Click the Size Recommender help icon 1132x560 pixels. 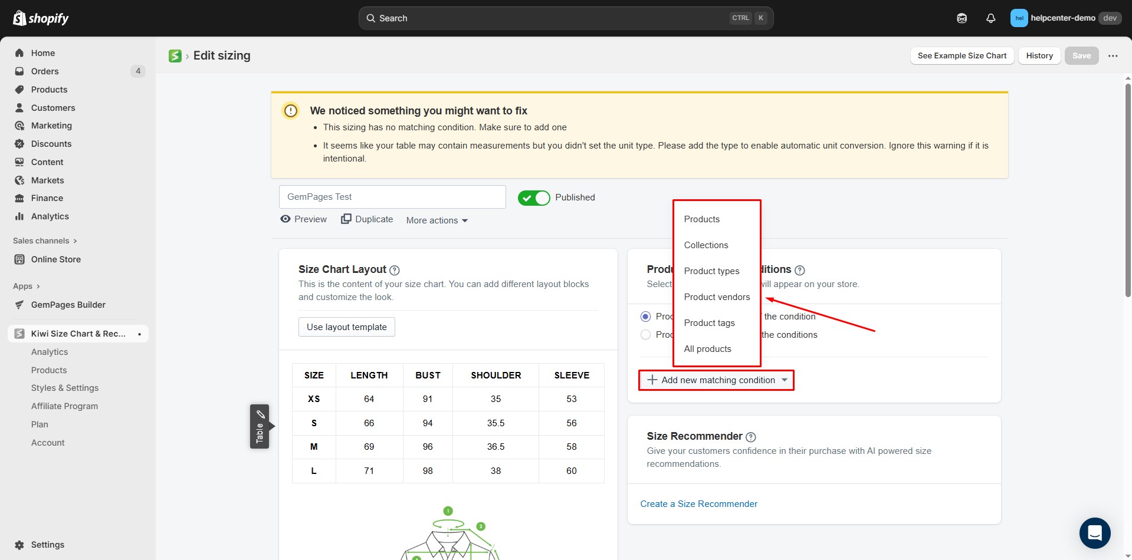(750, 437)
